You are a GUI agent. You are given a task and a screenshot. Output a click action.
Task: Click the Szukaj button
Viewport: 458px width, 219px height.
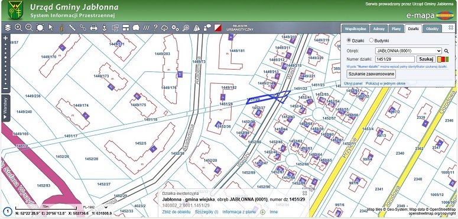click(426, 59)
